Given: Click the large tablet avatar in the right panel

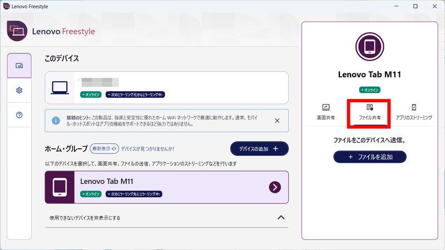Looking at the screenshot, I should coord(369,47).
